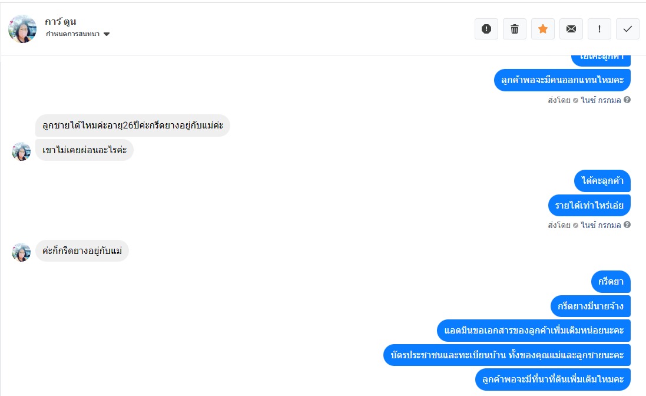Select the blue message รายได้เท่าไหร่เอ่ย
The image size is (646, 396).
point(589,205)
